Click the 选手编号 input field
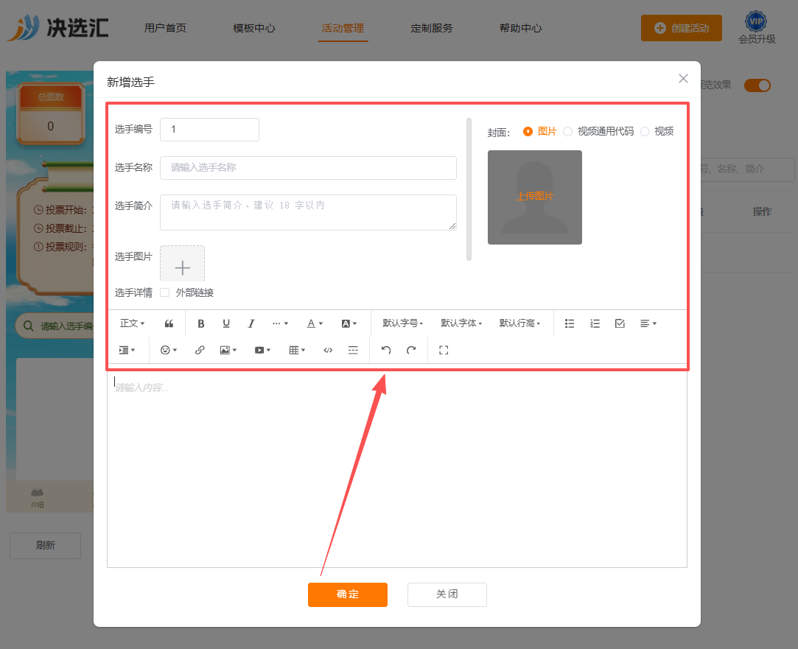The width and height of the screenshot is (798, 649). click(x=210, y=129)
